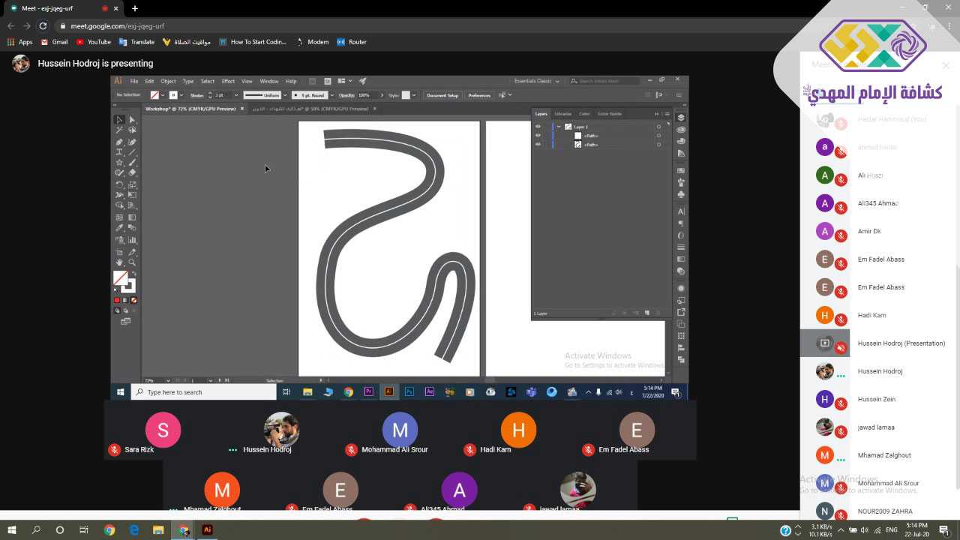Open Illustrator from the Windows taskbar
Screen dimensions: 960x540
pos(208,530)
